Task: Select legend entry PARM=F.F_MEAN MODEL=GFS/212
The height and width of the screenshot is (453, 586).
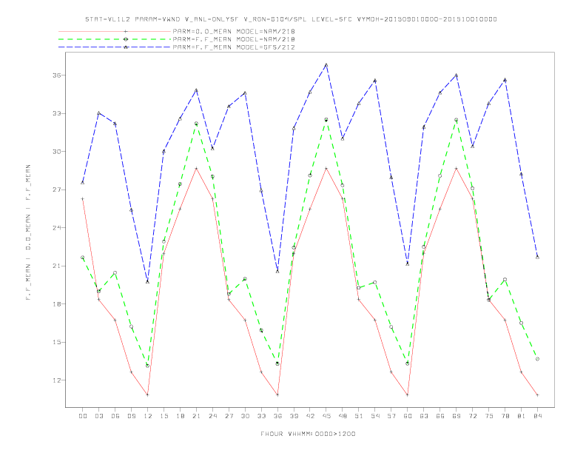Action: click(x=234, y=47)
